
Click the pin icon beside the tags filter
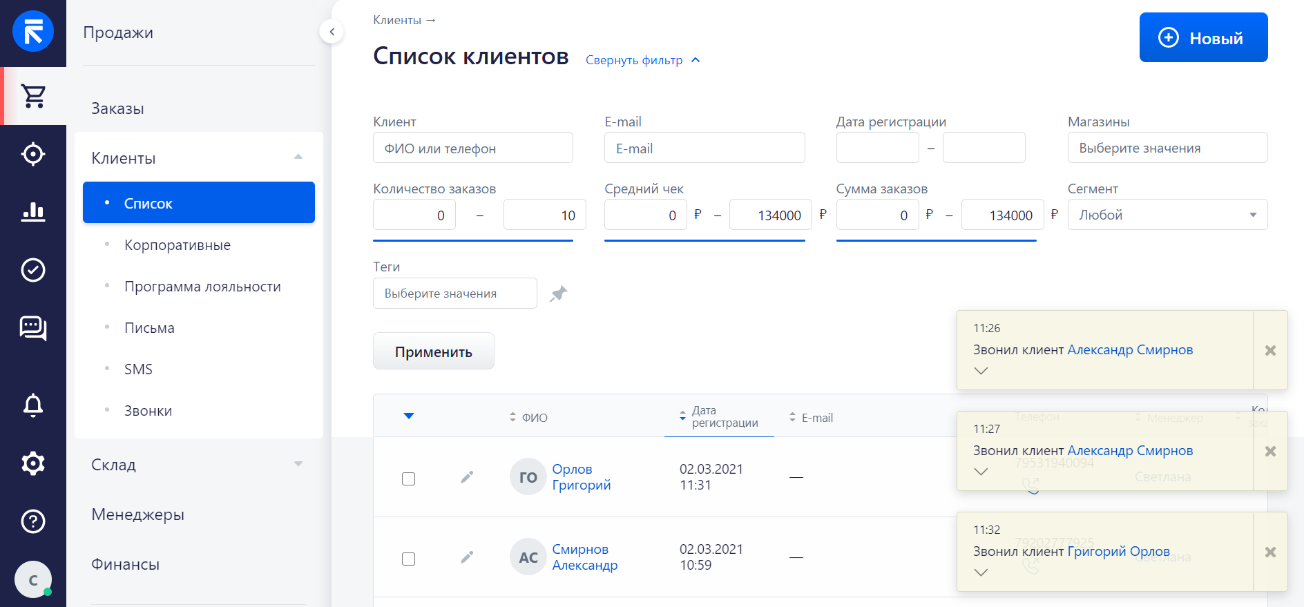558,294
